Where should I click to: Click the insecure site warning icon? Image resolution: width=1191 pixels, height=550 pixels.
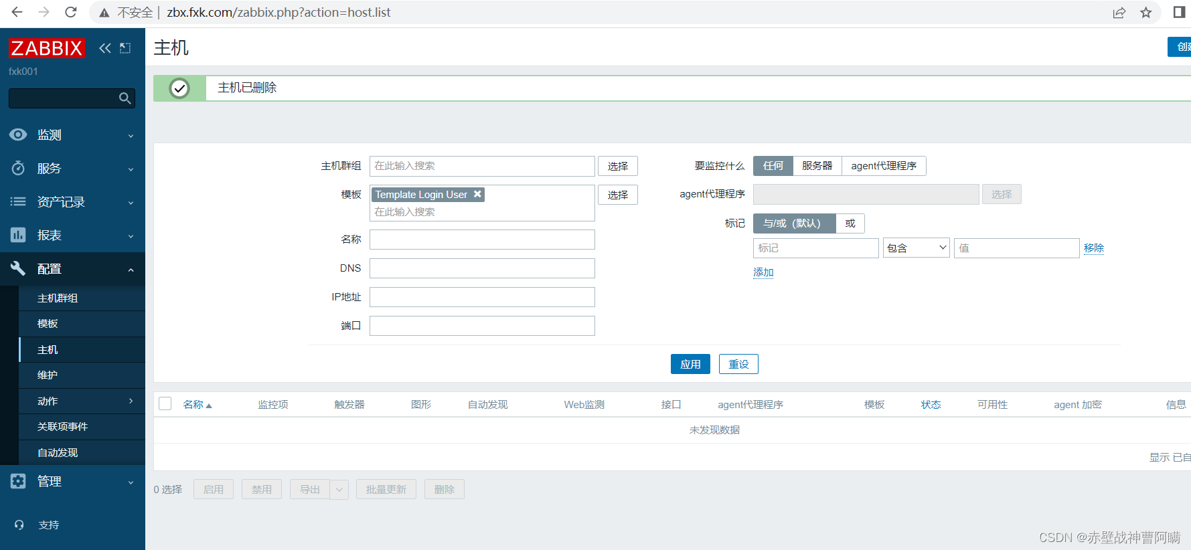[x=104, y=13]
